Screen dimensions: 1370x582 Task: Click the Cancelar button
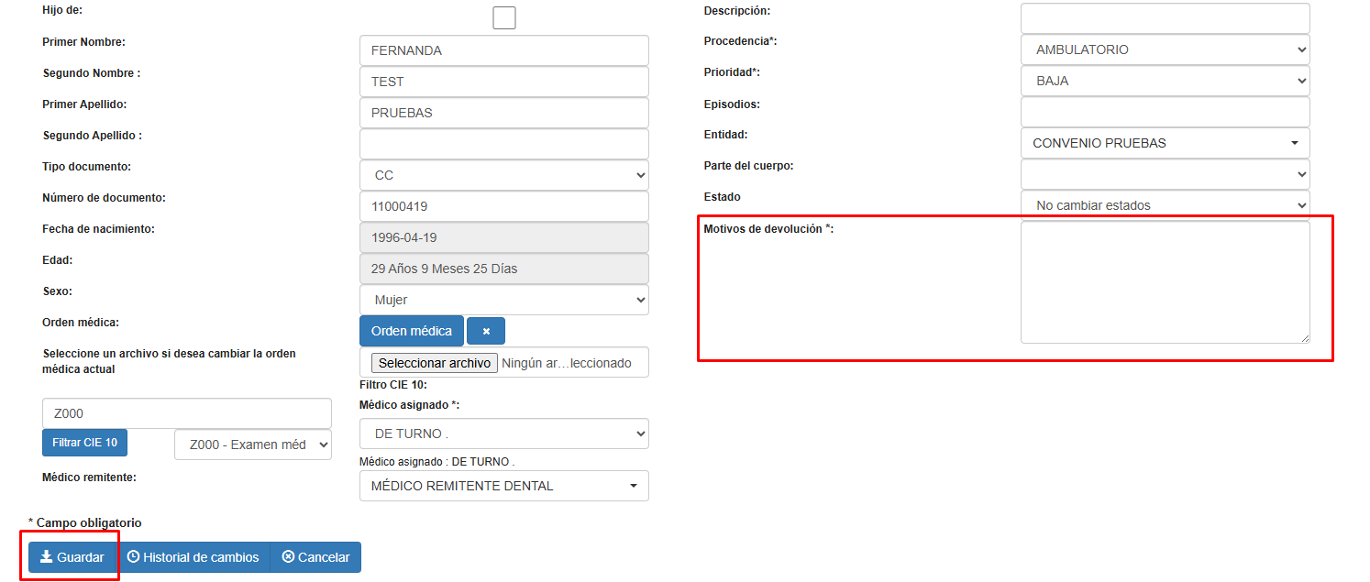click(315, 557)
